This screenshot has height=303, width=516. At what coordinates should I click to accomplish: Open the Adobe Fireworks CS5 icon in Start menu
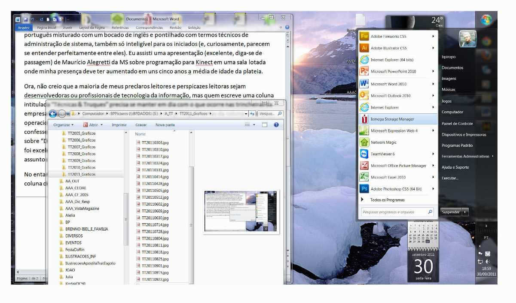tap(364, 36)
